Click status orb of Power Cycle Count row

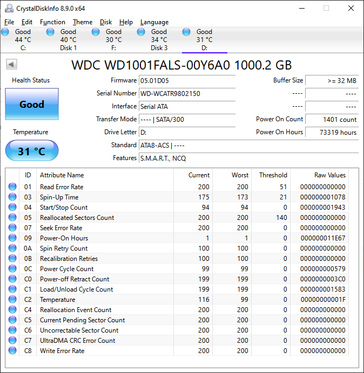[12, 268]
